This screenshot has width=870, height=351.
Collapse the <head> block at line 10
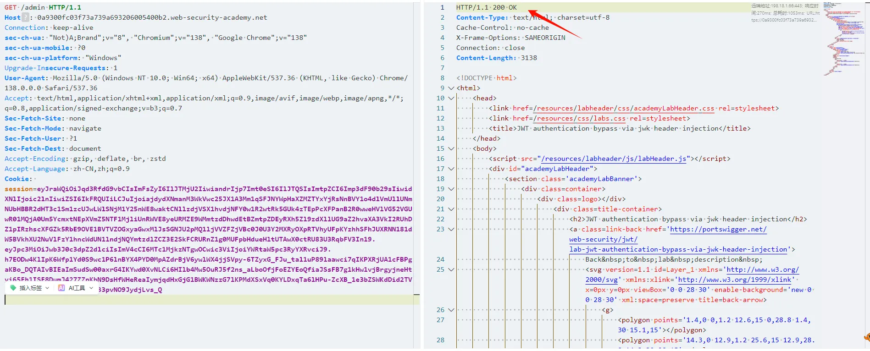pyautogui.click(x=451, y=98)
